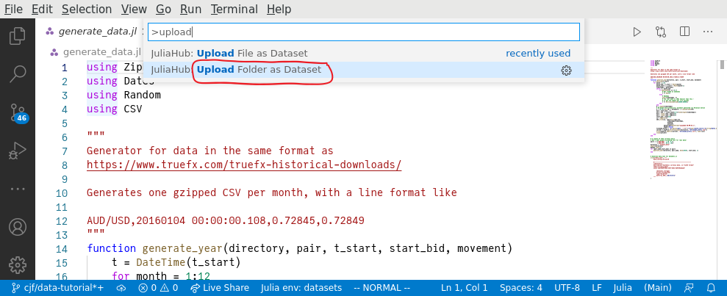Image resolution: width=727 pixels, height=296 pixels.
Task: Open the Accounts menu icon
Action: click(17, 227)
